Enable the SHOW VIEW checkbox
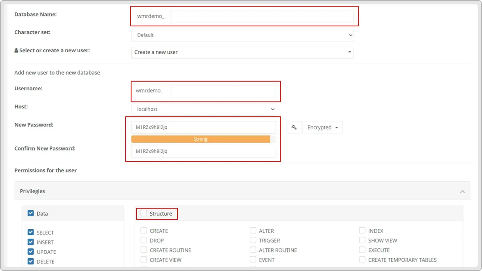Image resolution: width=482 pixels, height=271 pixels. click(x=362, y=240)
